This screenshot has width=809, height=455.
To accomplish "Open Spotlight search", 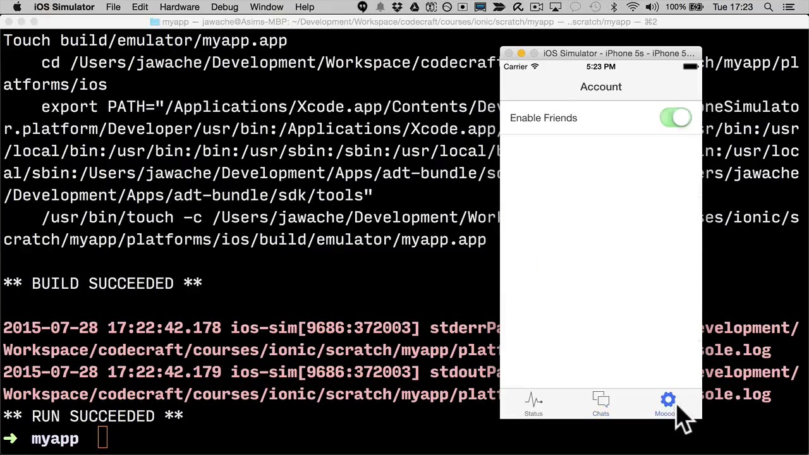I will click(769, 7).
